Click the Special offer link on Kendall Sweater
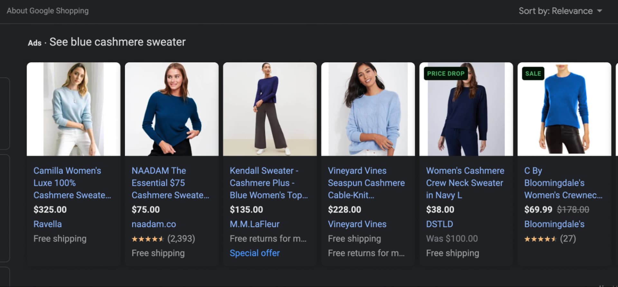618x287 pixels. [255, 253]
